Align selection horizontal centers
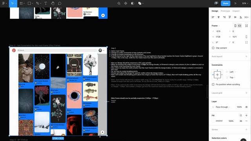This screenshot has width=251, height=141. click(218, 17)
